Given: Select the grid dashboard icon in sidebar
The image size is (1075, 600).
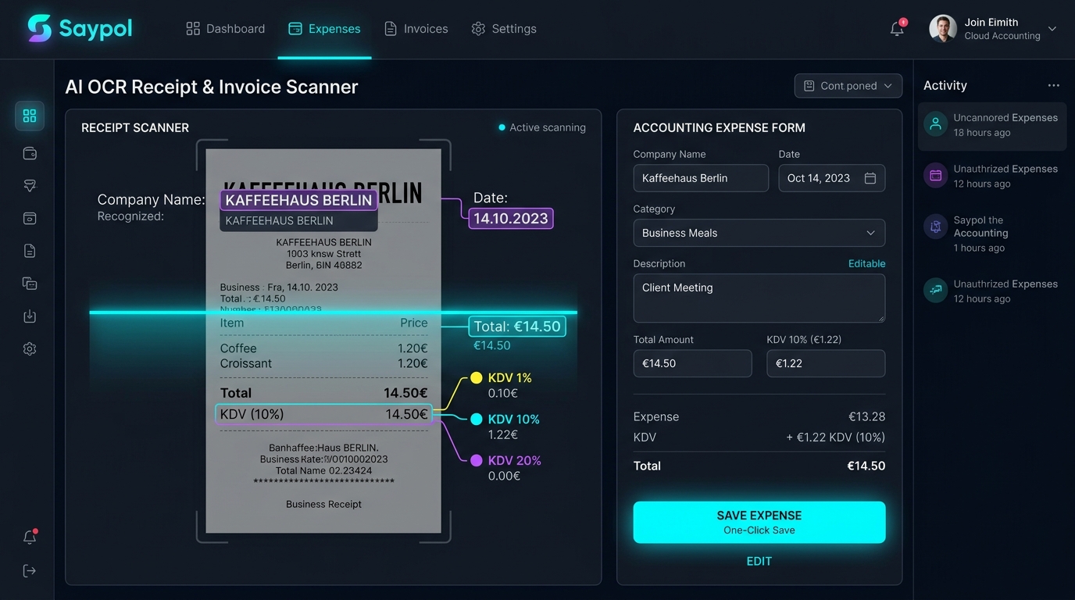Looking at the screenshot, I should click(x=30, y=116).
